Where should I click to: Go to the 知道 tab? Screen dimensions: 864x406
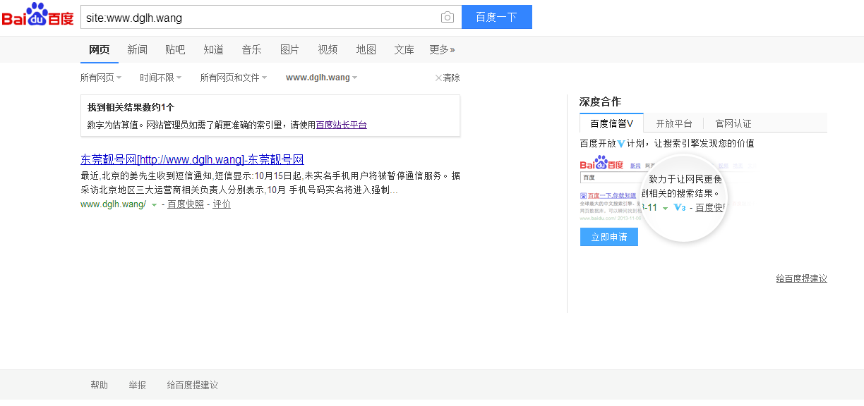[213, 49]
